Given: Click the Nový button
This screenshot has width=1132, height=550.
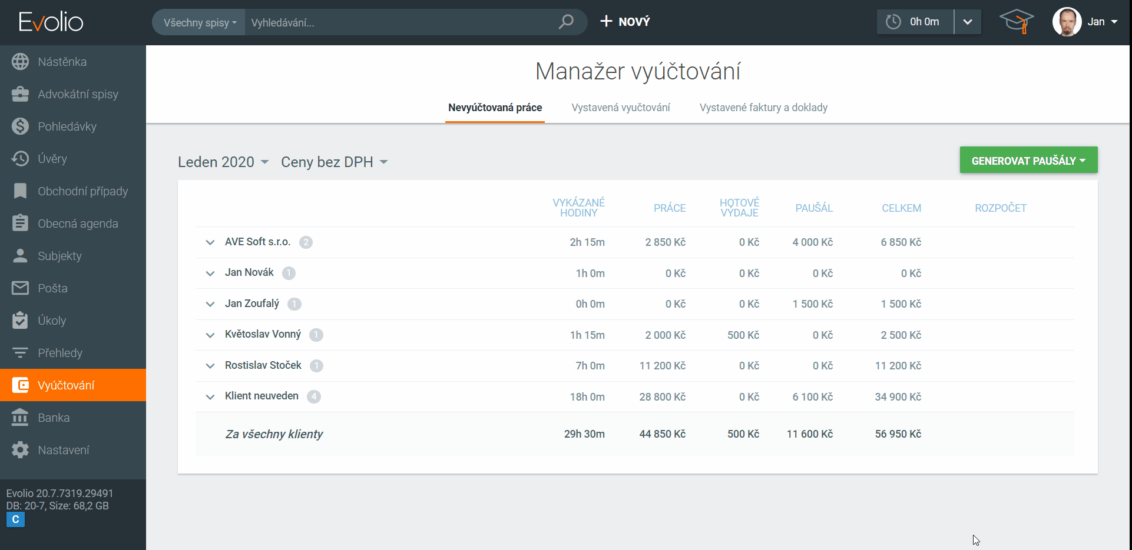Looking at the screenshot, I should point(625,22).
